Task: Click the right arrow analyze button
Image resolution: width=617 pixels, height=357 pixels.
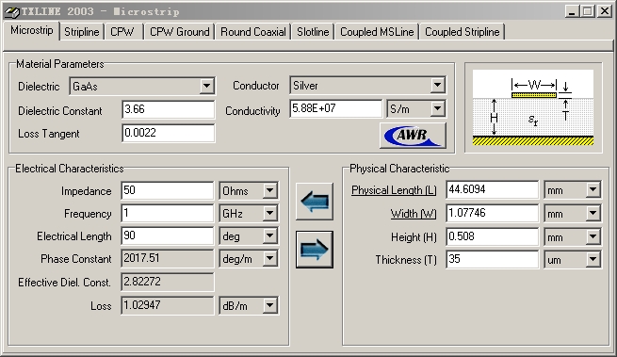Action: pyautogui.click(x=315, y=250)
